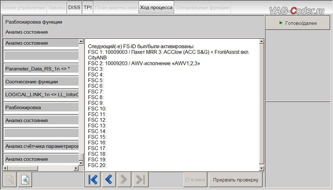Open the План диагностики tab
The height and width of the screenshot is (190, 333).
116,8
